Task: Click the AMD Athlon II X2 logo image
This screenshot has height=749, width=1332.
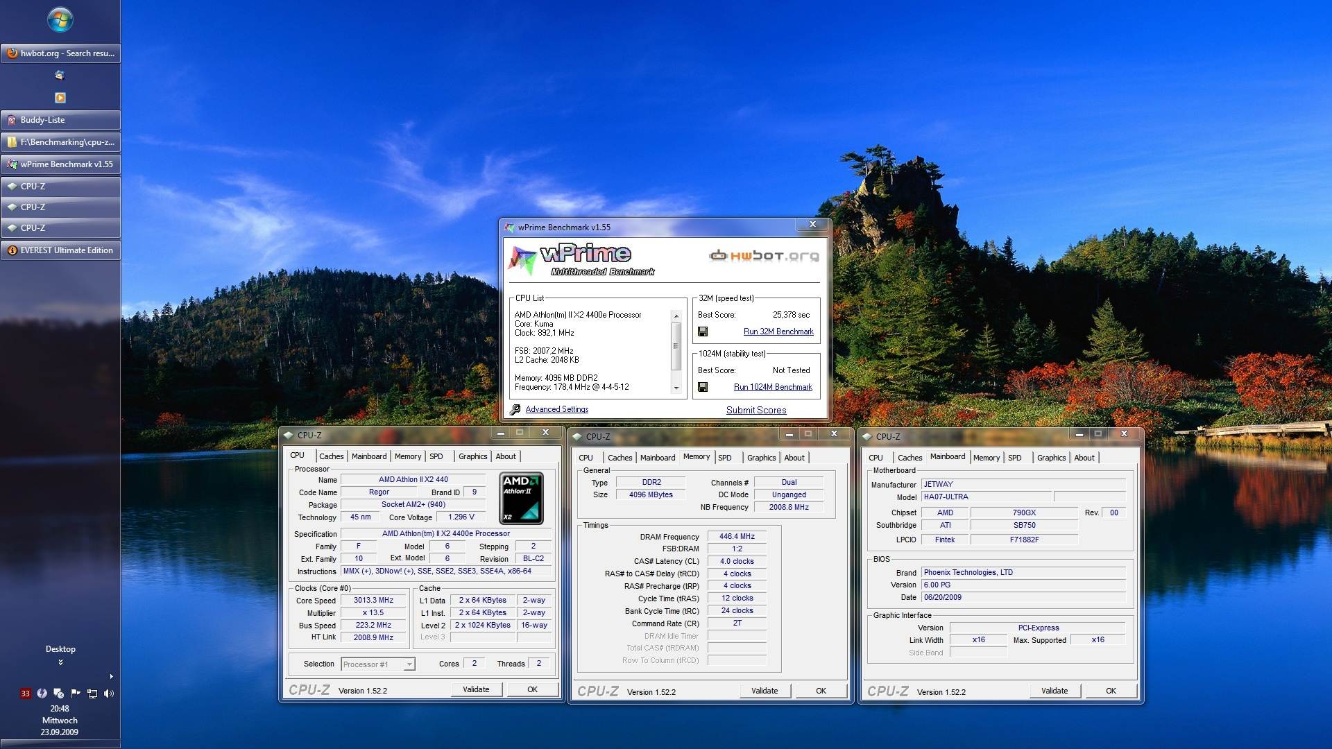Action: (521, 498)
